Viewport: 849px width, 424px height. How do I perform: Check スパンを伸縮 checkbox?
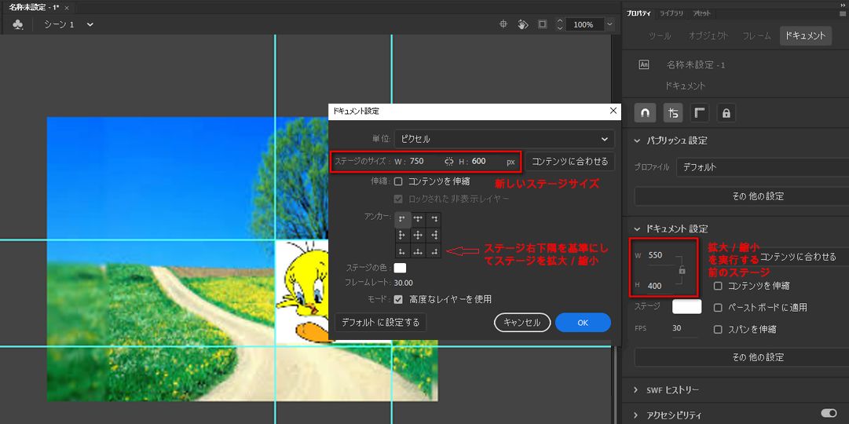coord(718,329)
